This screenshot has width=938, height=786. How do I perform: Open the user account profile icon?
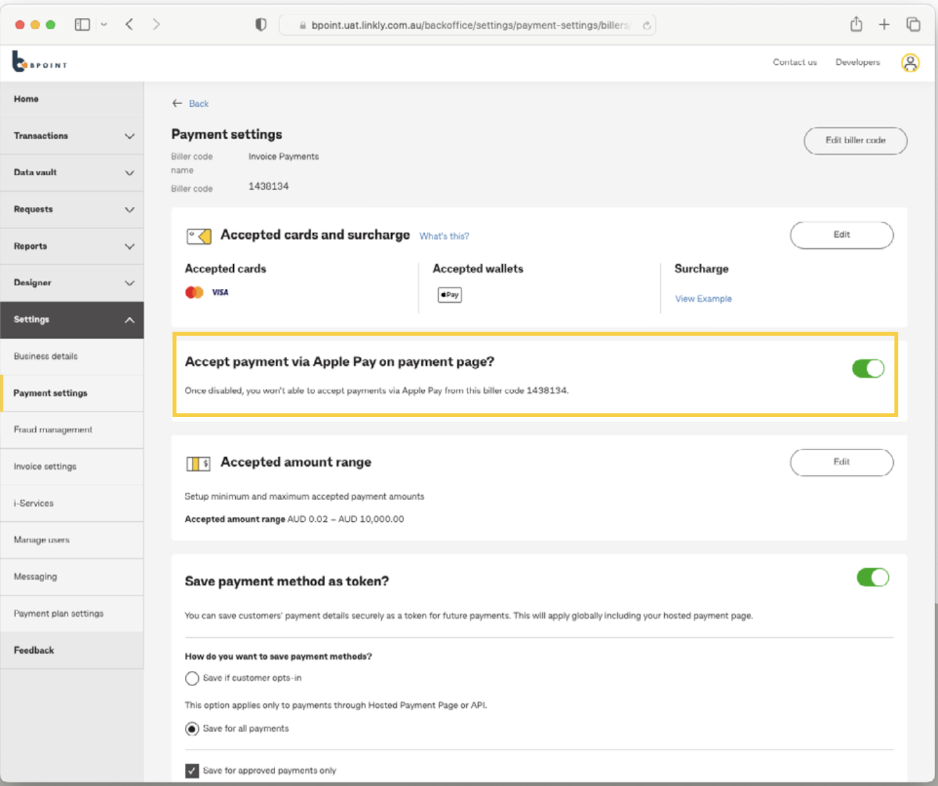click(x=910, y=62)
